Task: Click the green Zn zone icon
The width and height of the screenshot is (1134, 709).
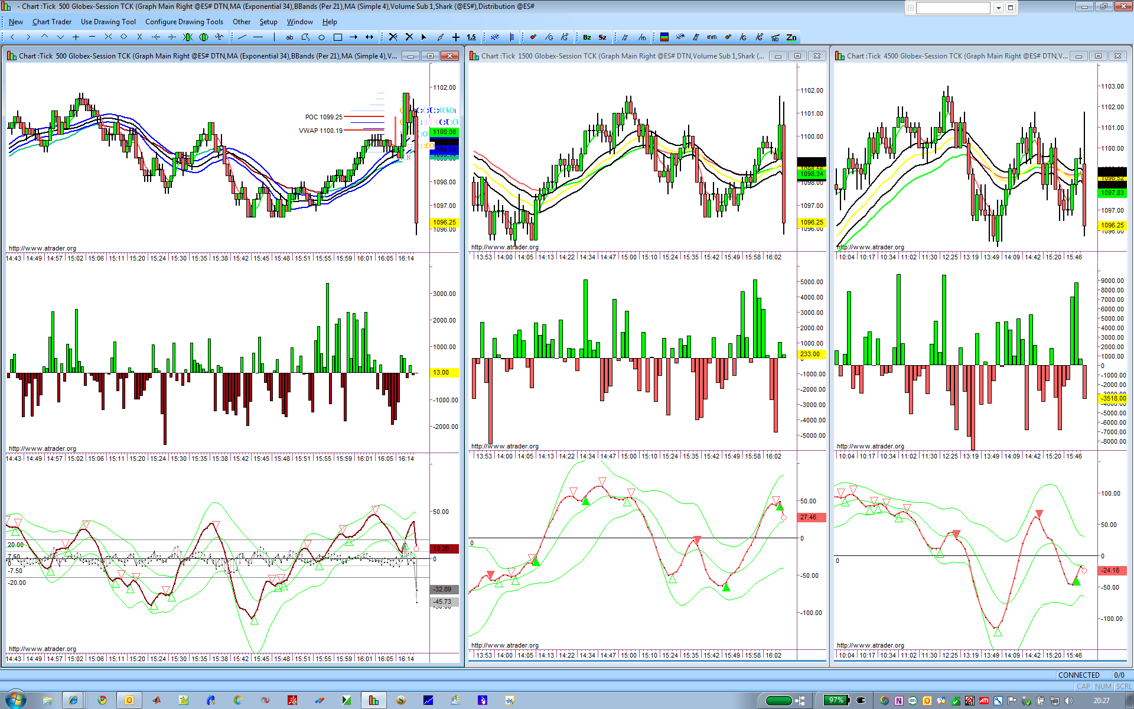Action: [x=791, y=37]
